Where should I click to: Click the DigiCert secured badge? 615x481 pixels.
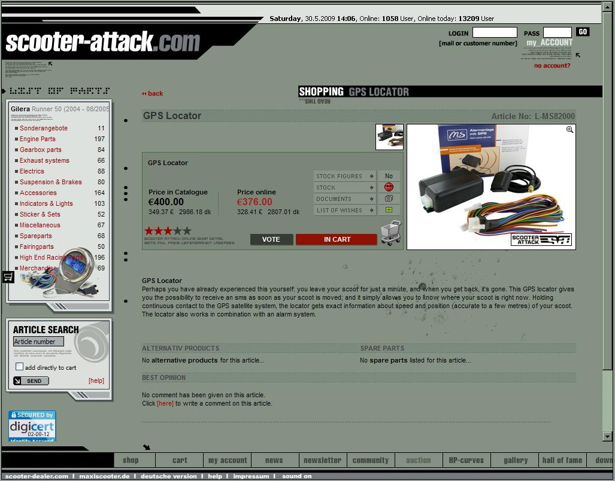32,425
